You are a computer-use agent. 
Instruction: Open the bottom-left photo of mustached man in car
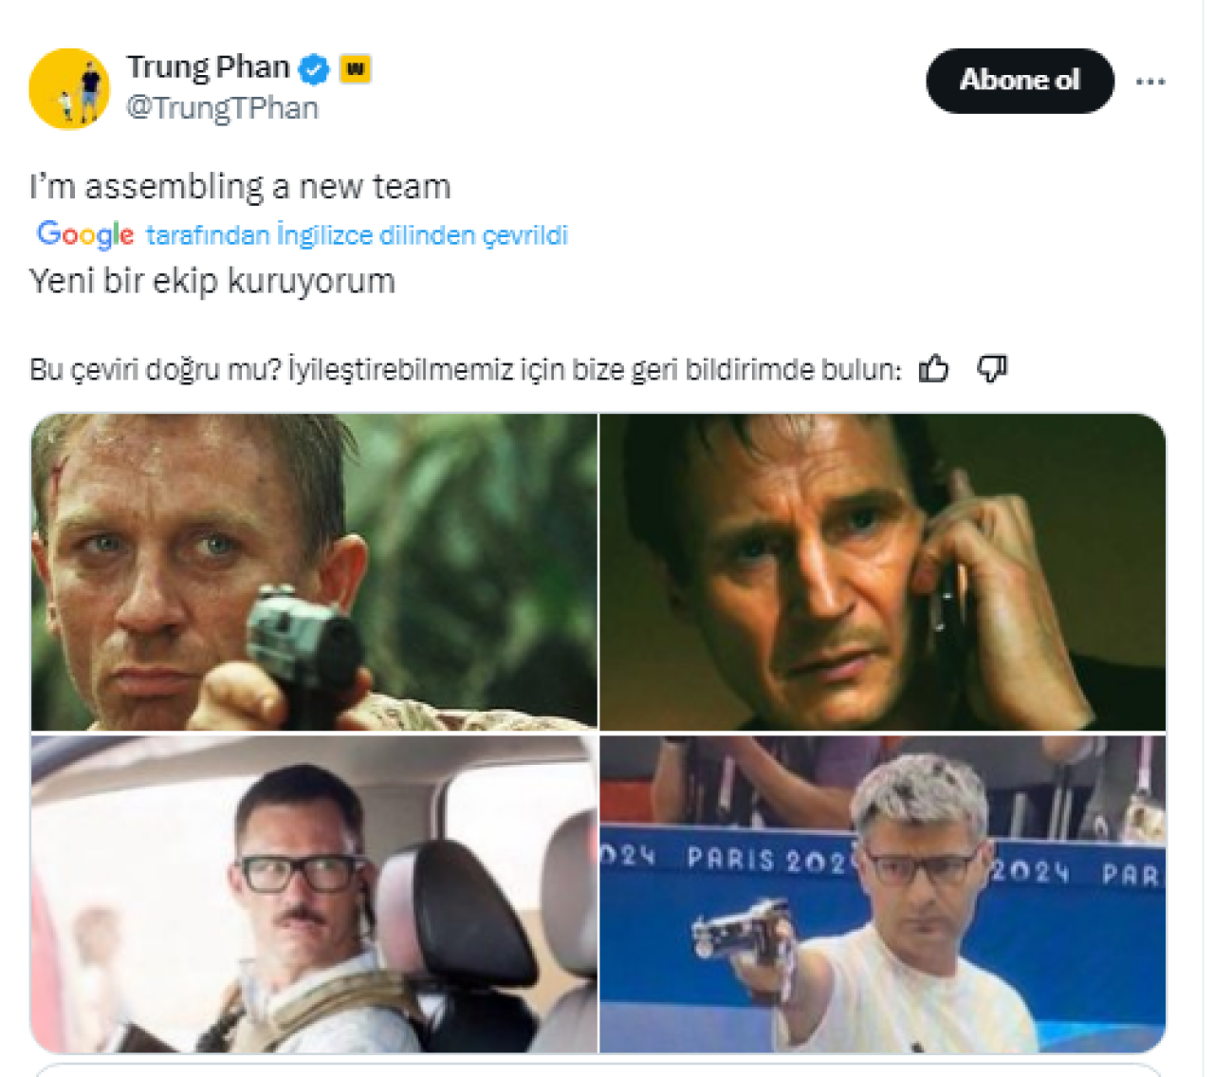pyautogui.click(x=314, y=894)
